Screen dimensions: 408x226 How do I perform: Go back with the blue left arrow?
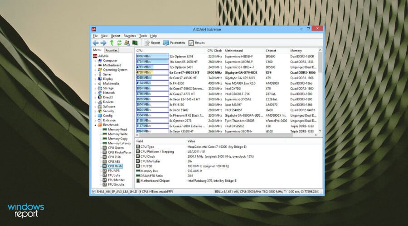click(x=96, y=43)
